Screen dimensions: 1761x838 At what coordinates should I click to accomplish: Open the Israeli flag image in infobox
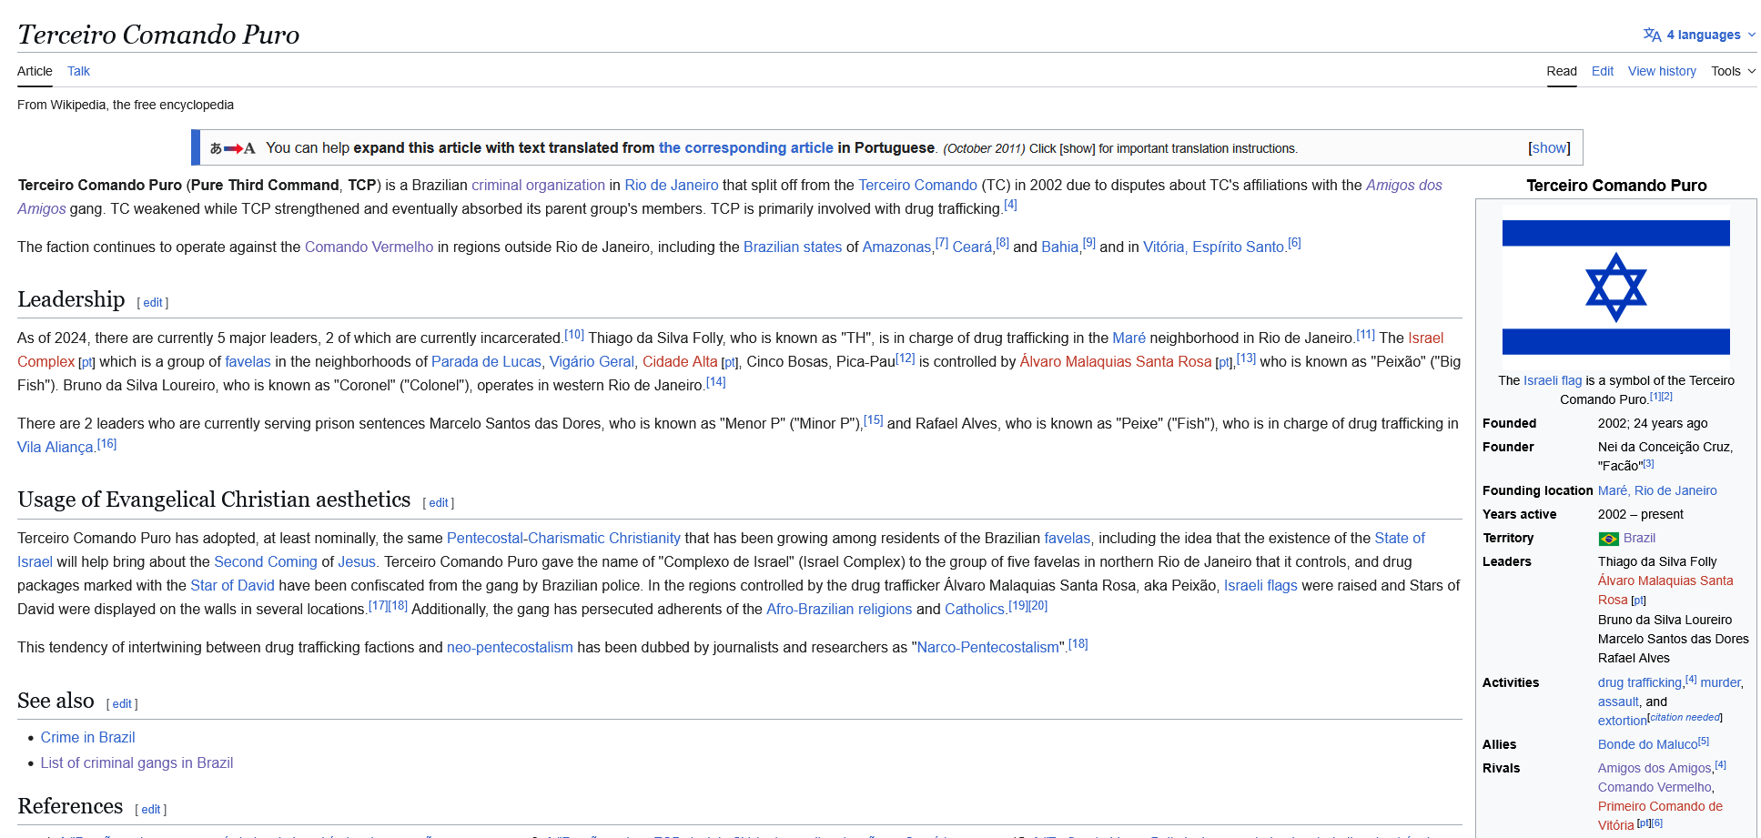[1616, 288]
